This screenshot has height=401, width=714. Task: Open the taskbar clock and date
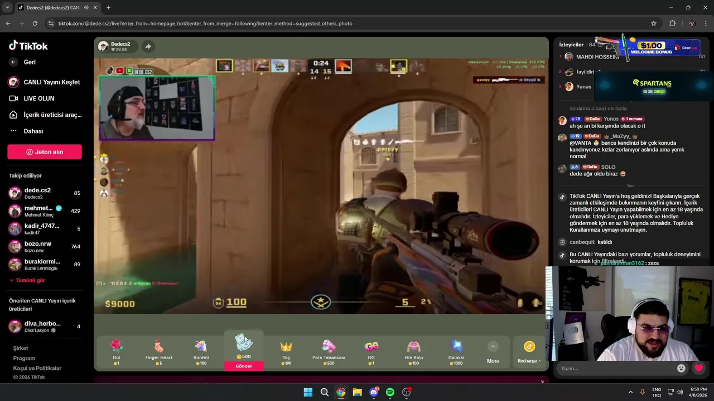698,392
